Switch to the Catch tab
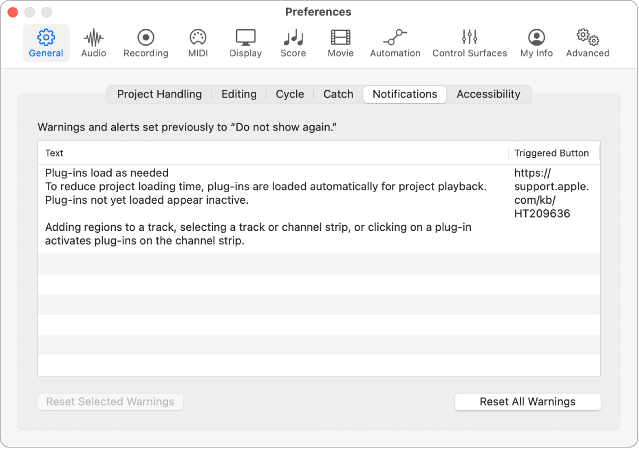This screenshot has height=449, width=639. 338,94
